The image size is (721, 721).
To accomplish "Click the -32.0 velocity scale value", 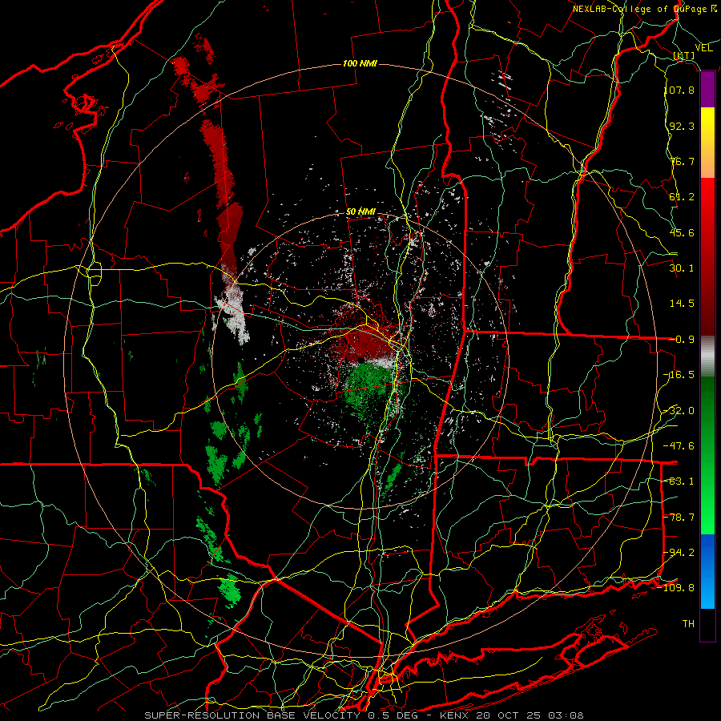I will (679, 411).
